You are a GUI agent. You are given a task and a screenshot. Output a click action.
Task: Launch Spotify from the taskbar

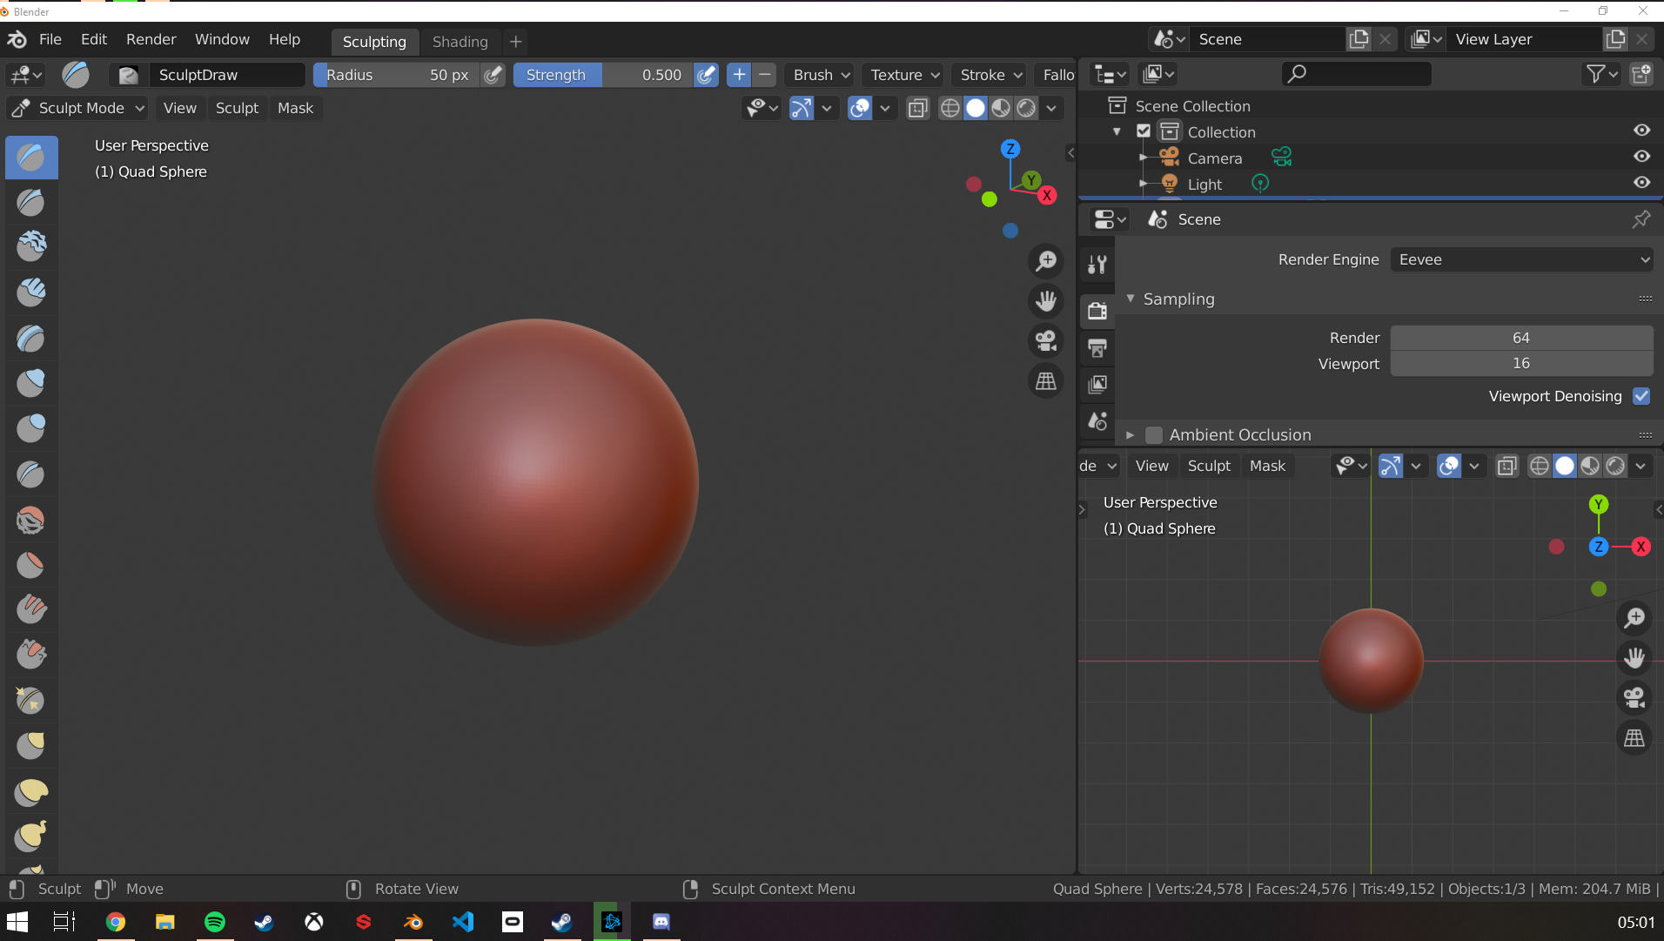[x=215, y=922]
